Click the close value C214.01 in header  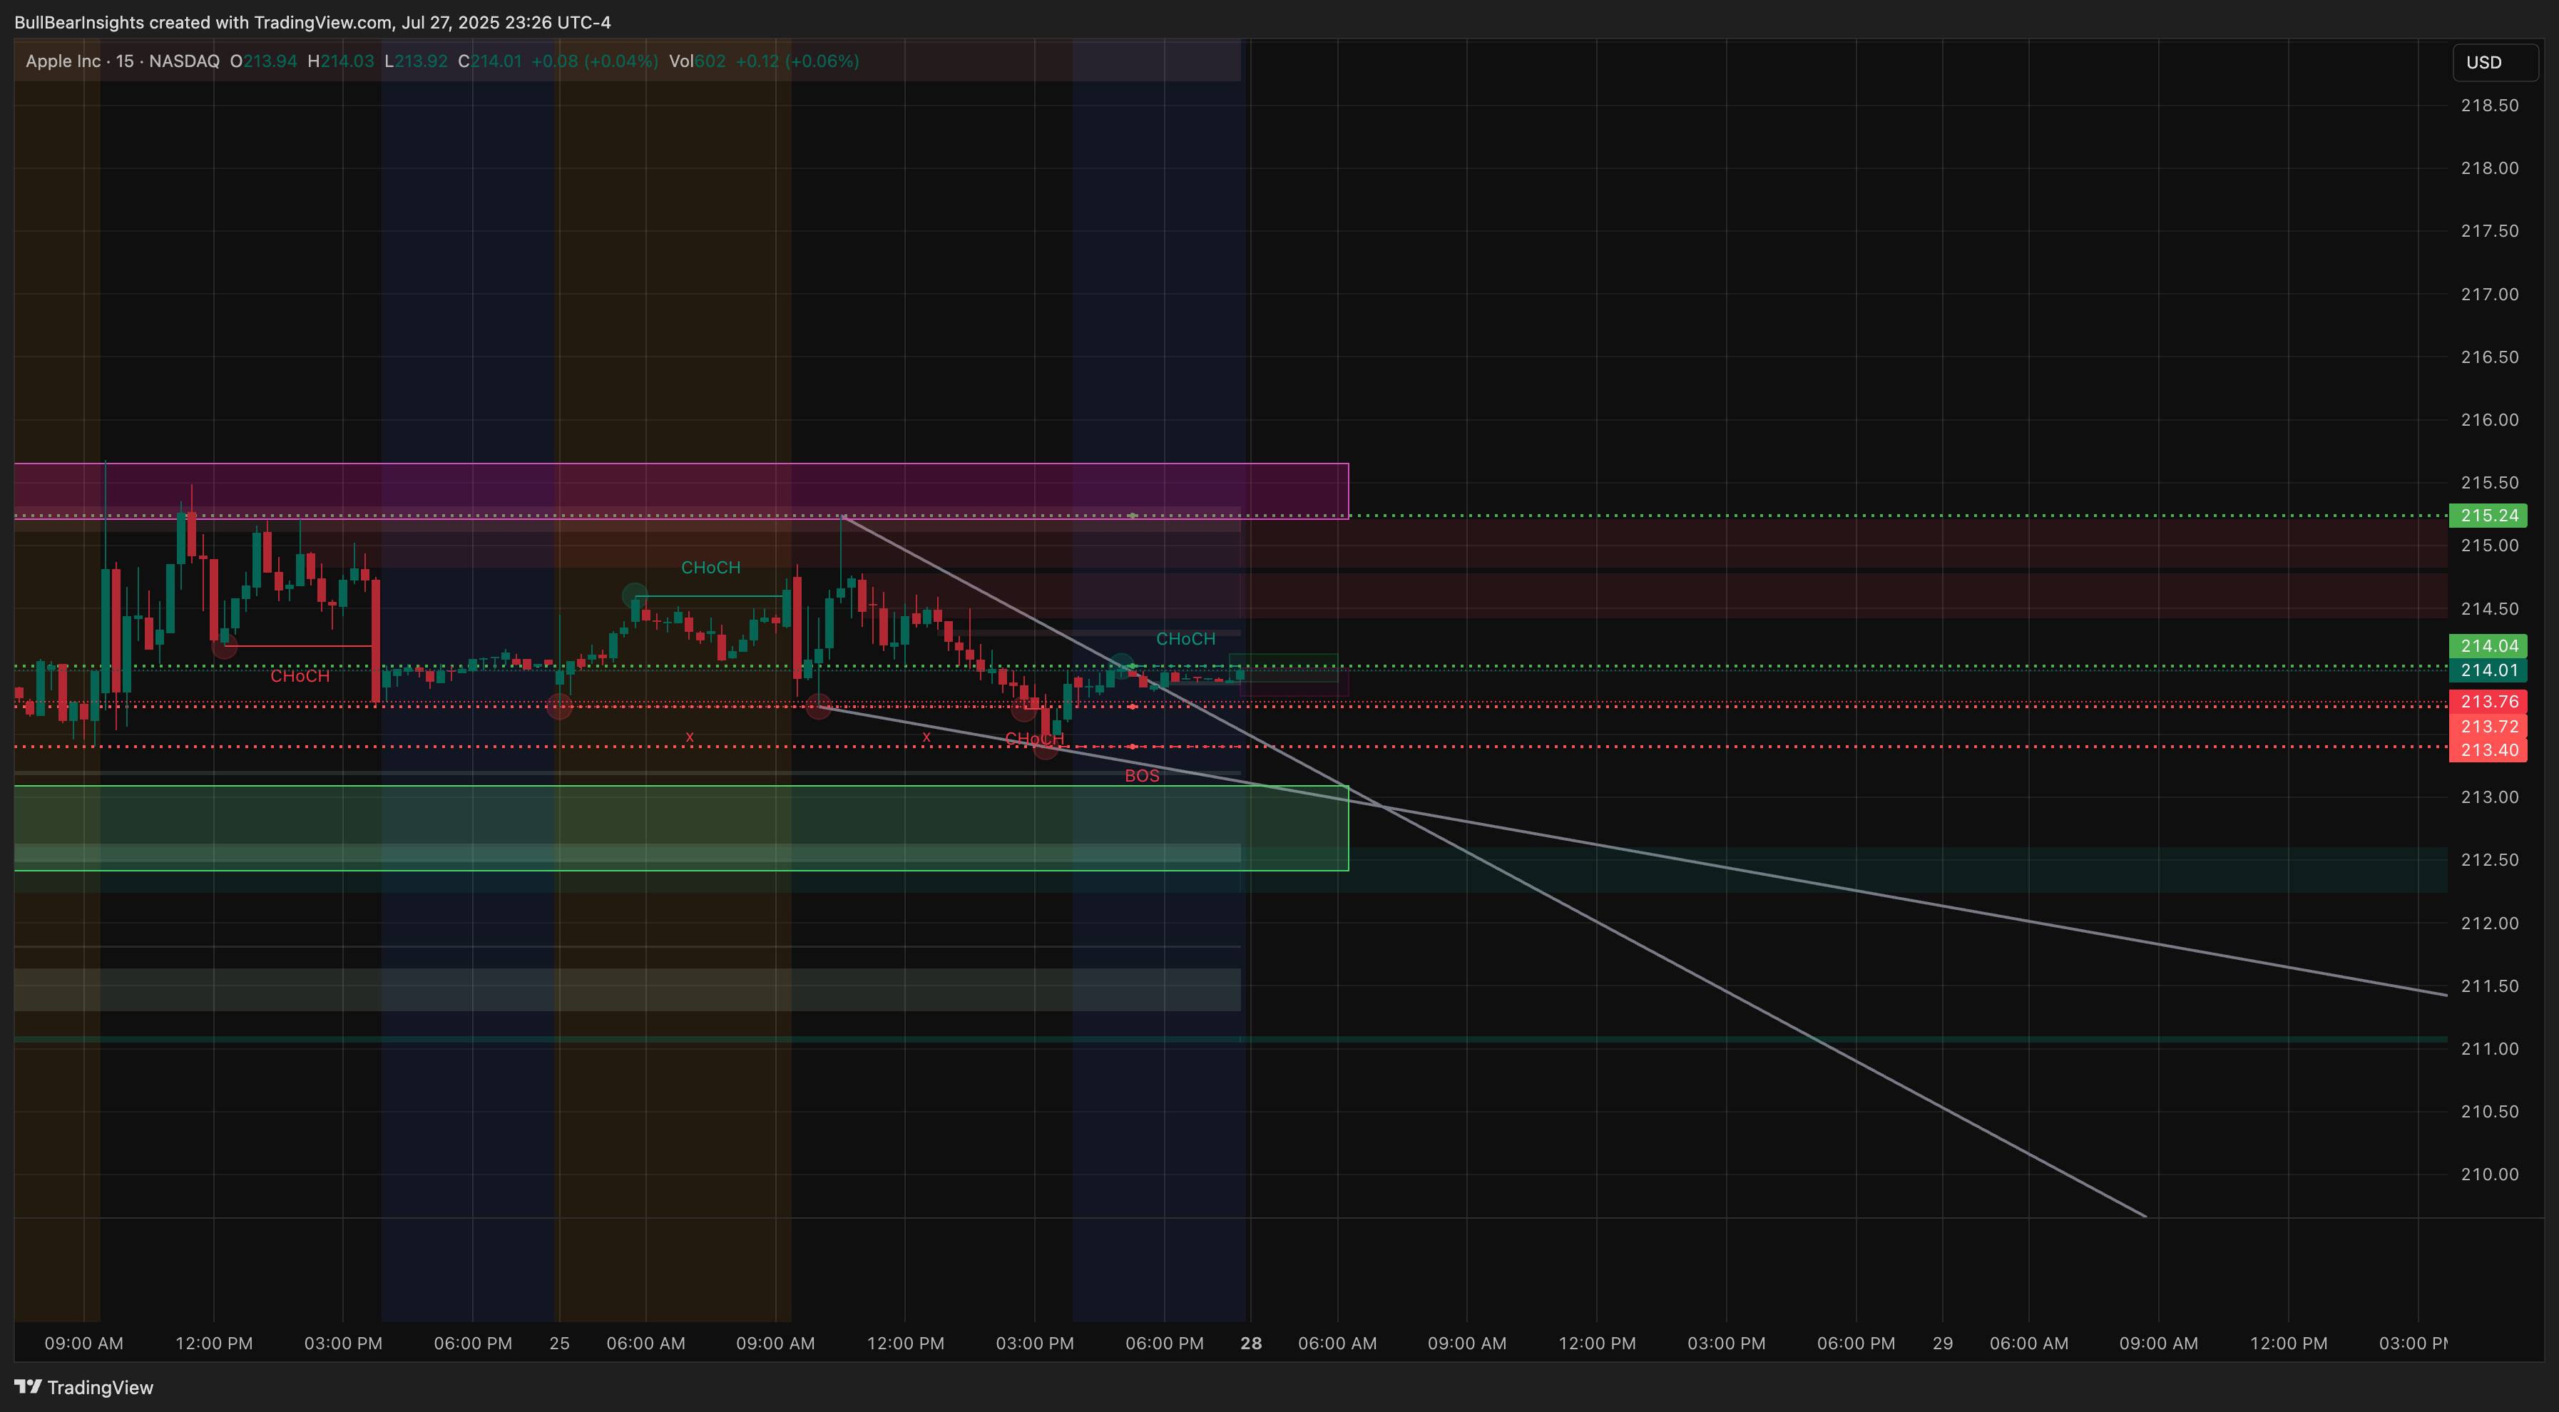click(x=490, y=61)
